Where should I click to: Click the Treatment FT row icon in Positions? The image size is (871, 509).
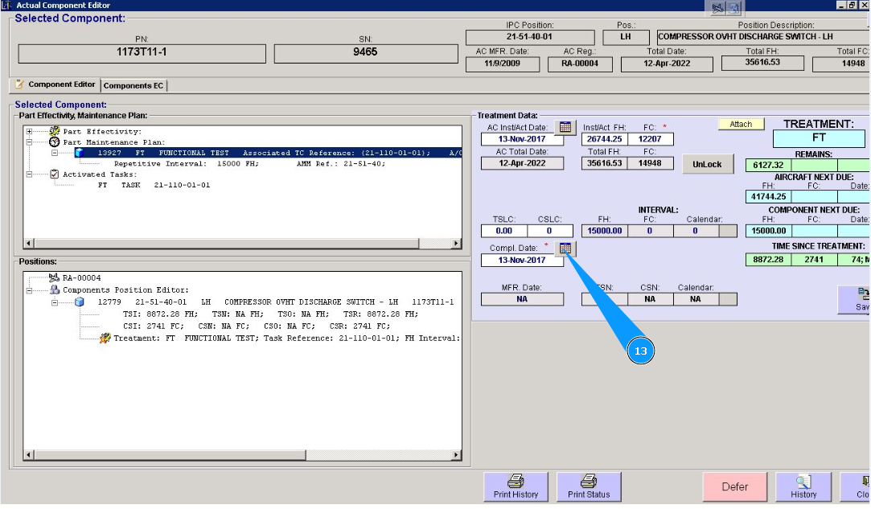click(105, 338)
